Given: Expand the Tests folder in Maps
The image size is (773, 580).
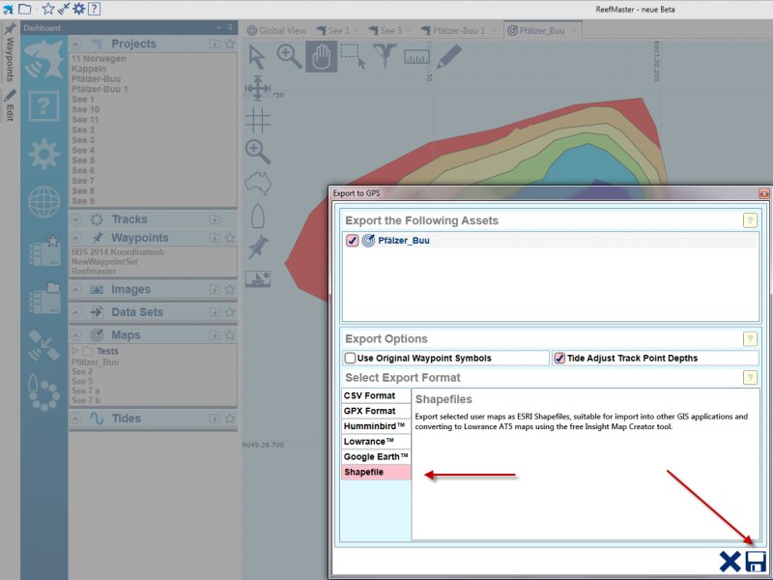Looking at the screenshot, I should pyautogui.click(x=75, y=351).
